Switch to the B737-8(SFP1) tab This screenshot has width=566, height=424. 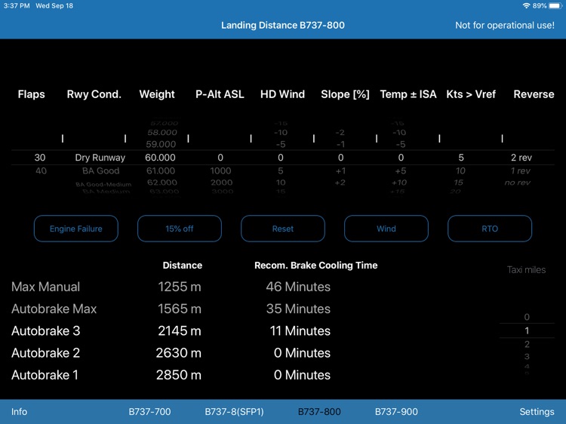pos(235,412)
